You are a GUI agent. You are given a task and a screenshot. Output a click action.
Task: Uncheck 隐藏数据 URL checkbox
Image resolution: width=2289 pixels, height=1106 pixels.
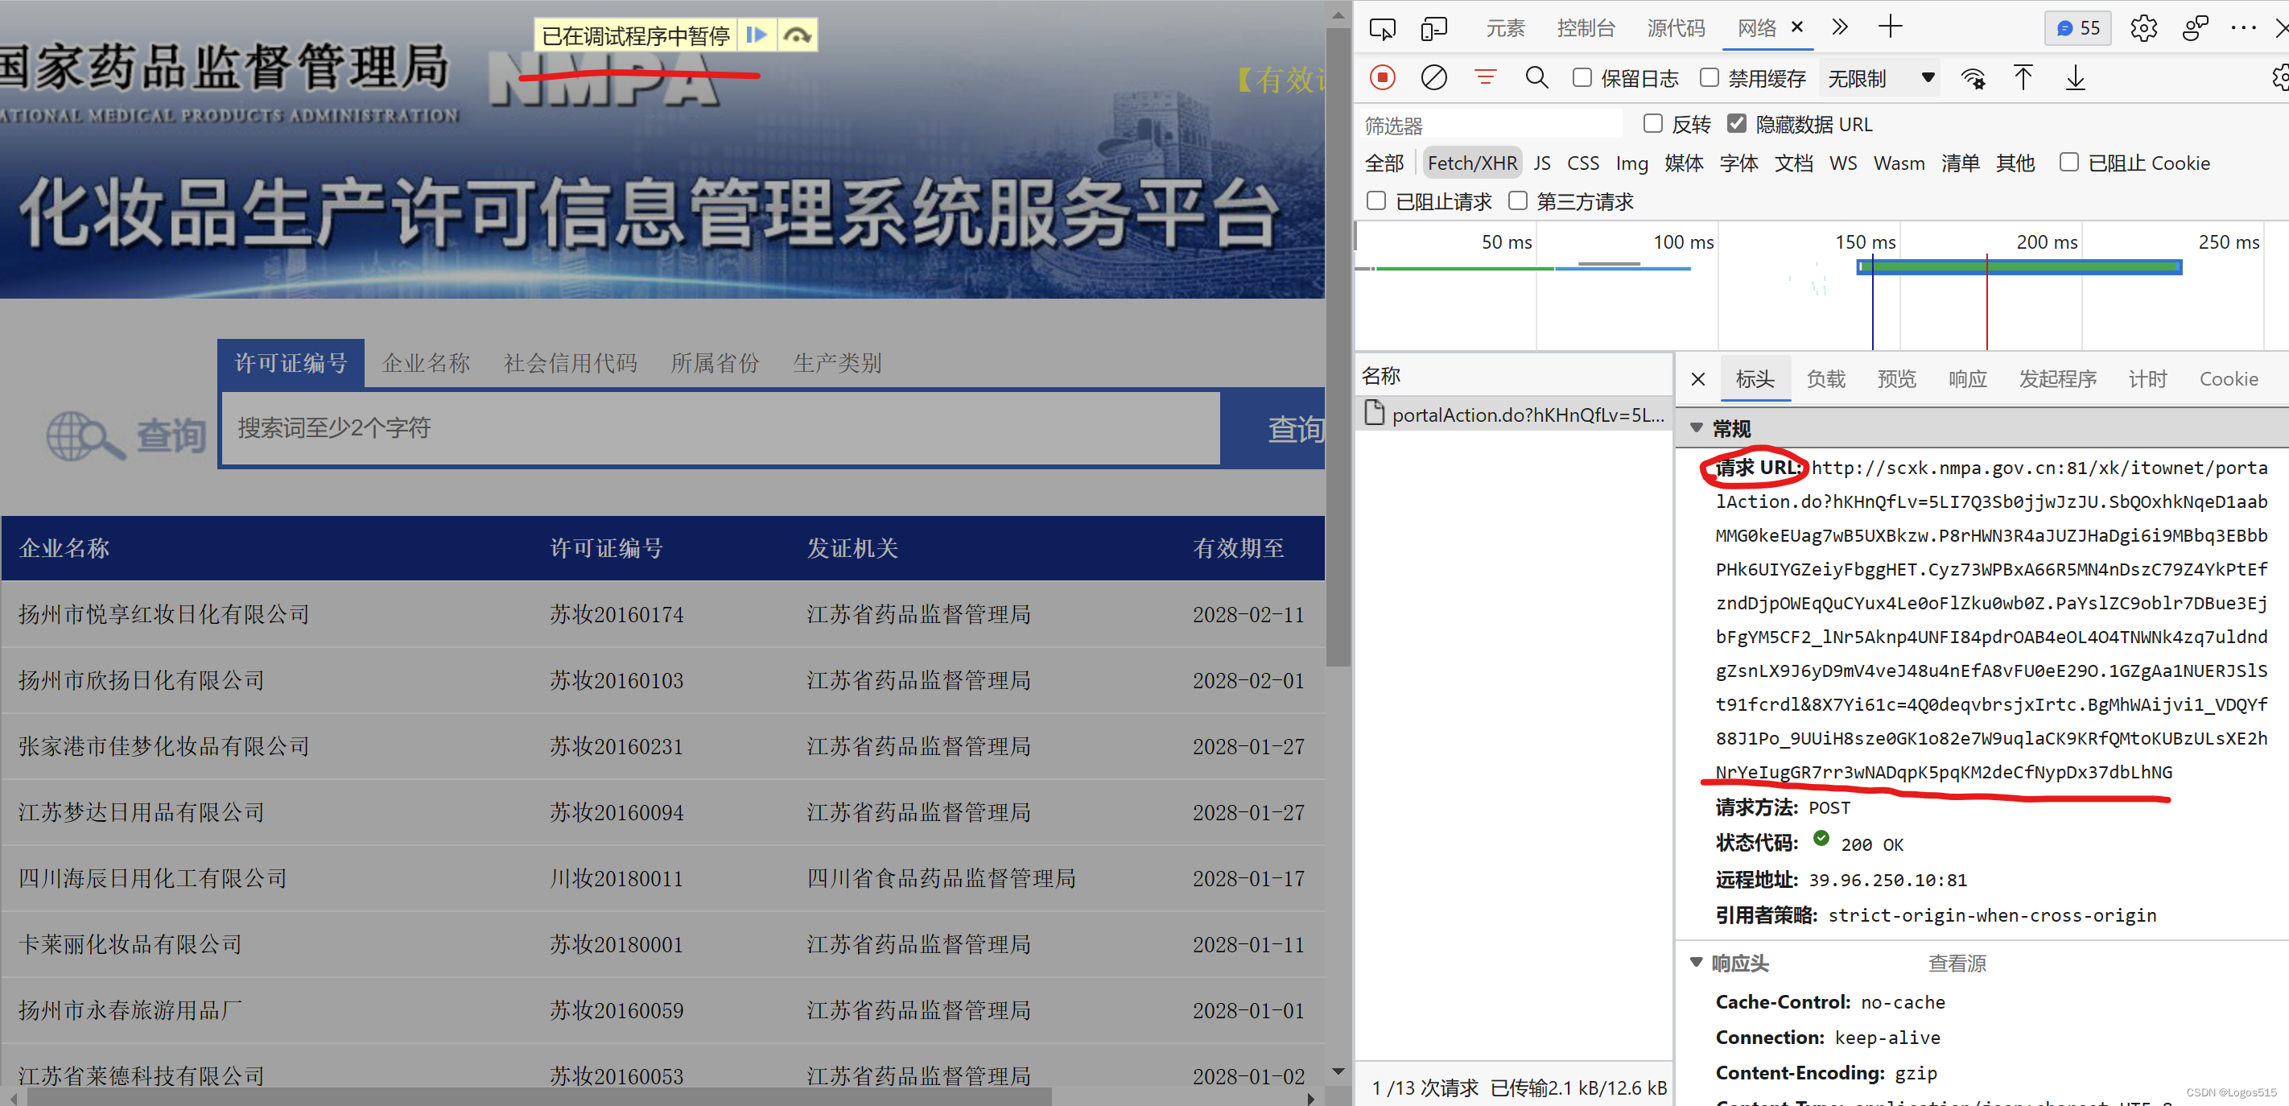coord(1736,123)
